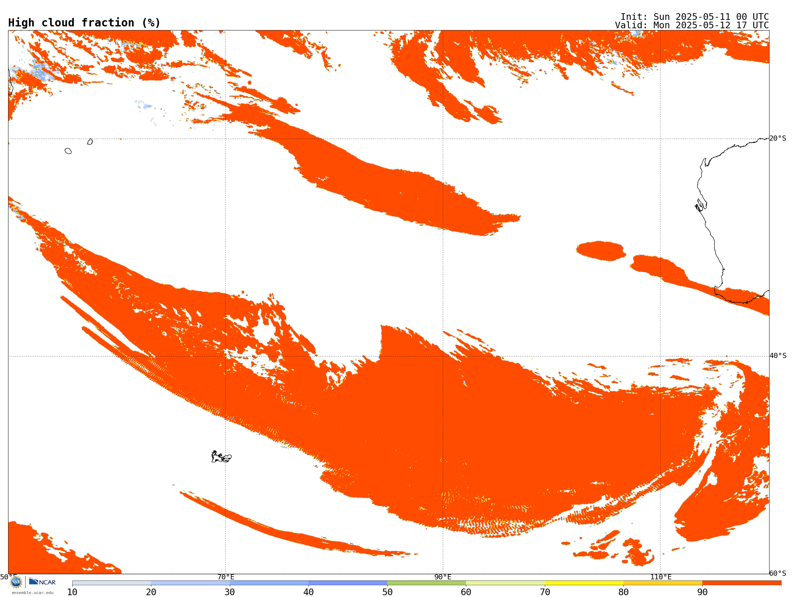The width and height of the screenshot is (793, 597).
Task: Click the 50–60 green colorbar segment
Action: 427,583
